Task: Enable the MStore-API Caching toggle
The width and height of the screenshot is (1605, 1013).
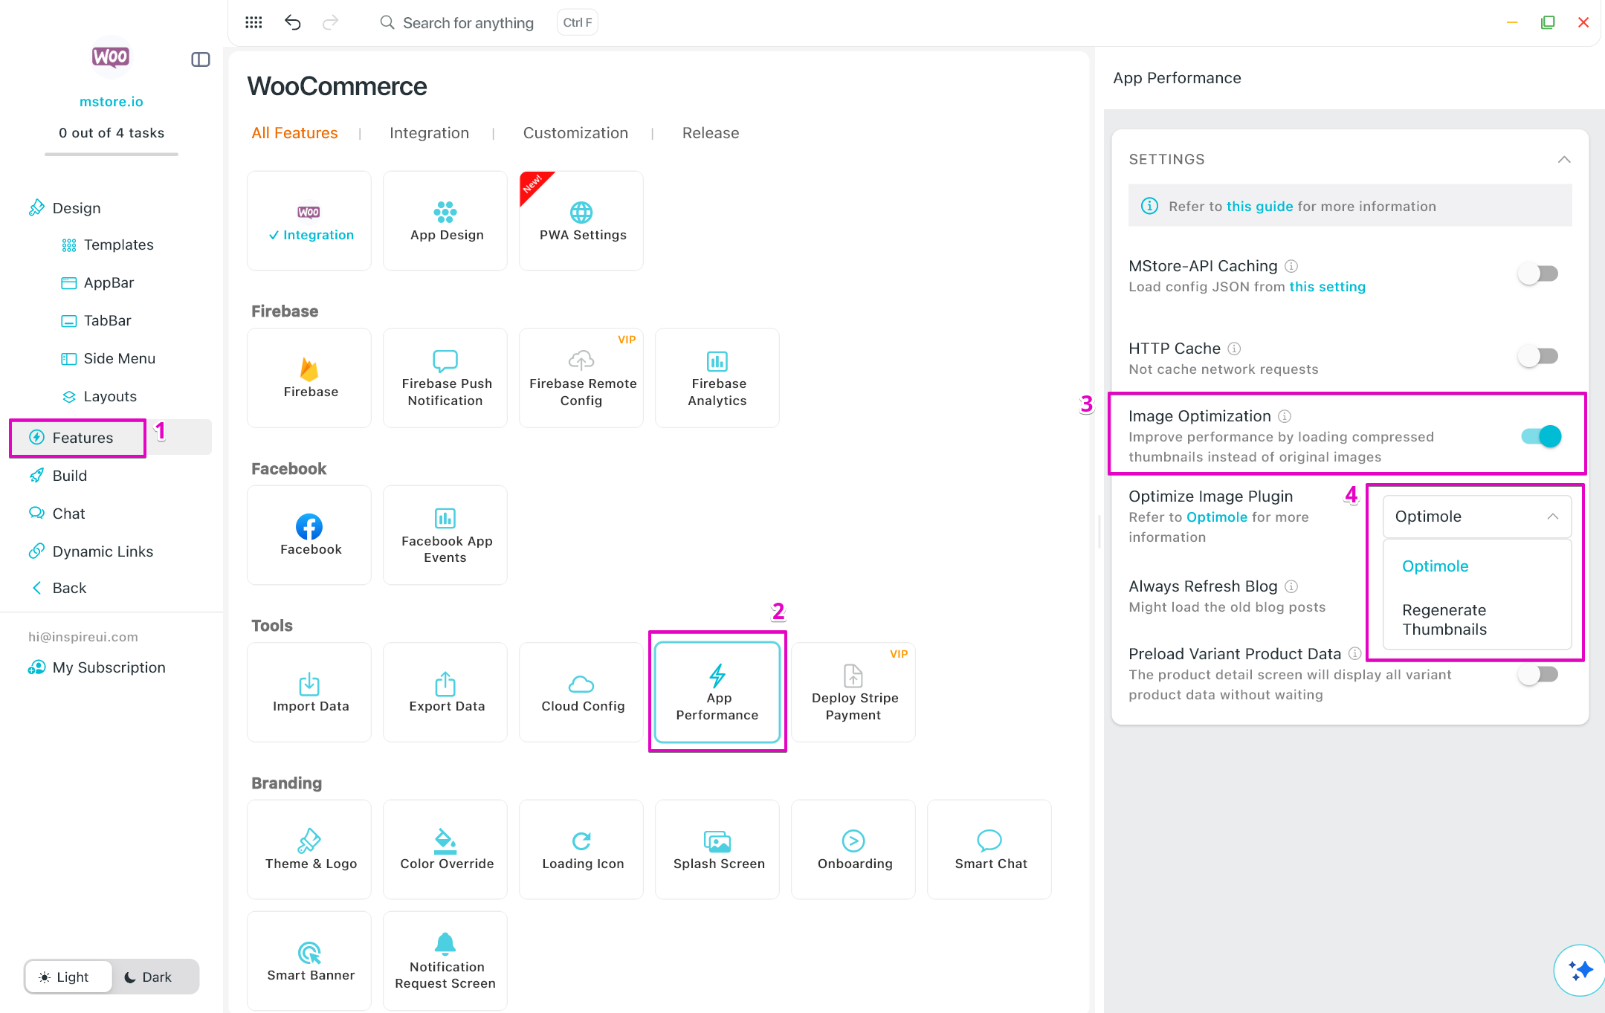Action: pos(1537,274)
